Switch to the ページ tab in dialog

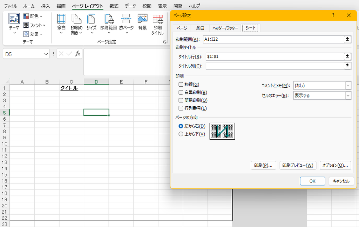182,28
